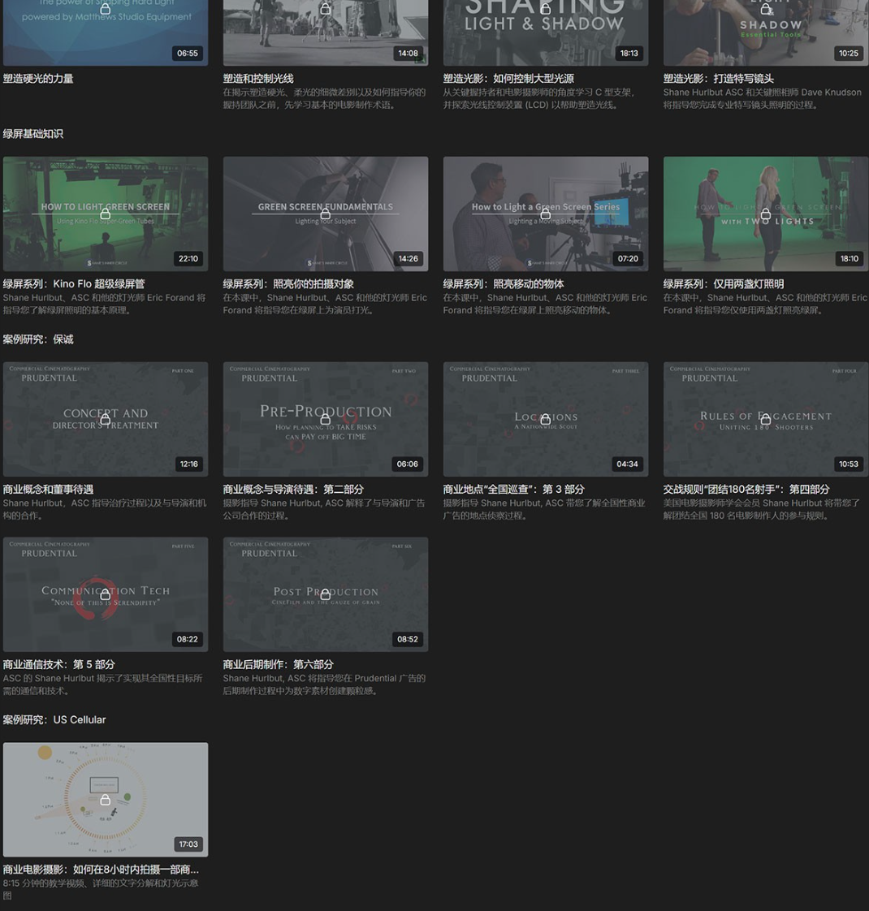Image resolution: width=869 pixels, height=911 pixels.
Task: Open title 塑造光影：打造特写镜头
Action: tap(719, 79)
